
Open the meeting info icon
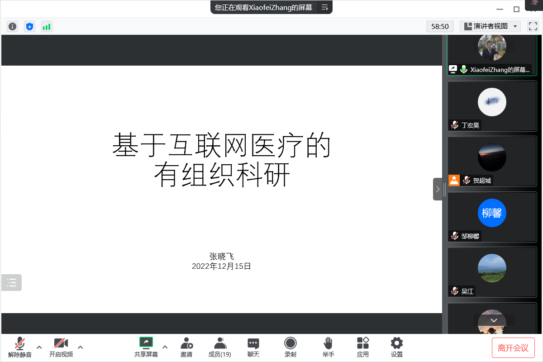(12, 26)
